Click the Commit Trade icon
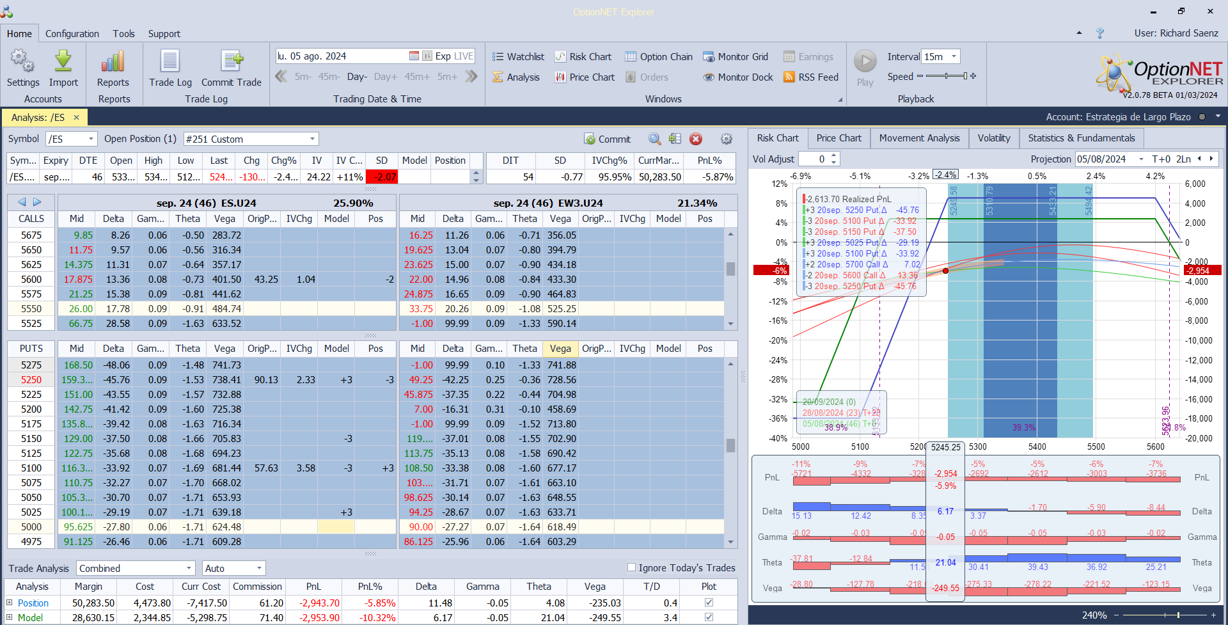Viewport: 1228px width, 625px height. [232, 61]
